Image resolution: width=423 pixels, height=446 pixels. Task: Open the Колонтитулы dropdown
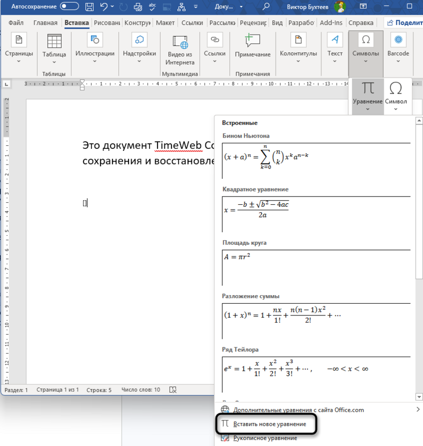[x=298, y=48]
